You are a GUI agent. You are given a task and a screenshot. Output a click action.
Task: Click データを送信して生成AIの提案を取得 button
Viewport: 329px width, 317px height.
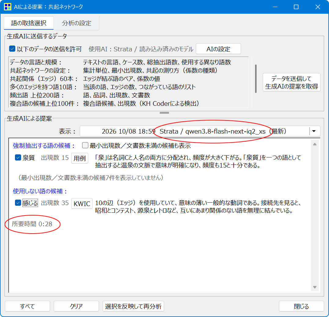(x=291, y=82)
